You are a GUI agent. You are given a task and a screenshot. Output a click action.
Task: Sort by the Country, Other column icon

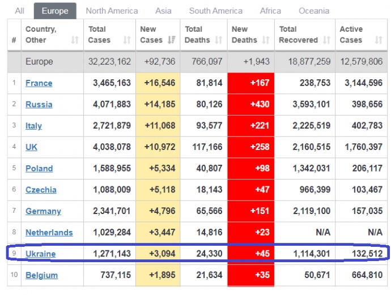point(75,40)
